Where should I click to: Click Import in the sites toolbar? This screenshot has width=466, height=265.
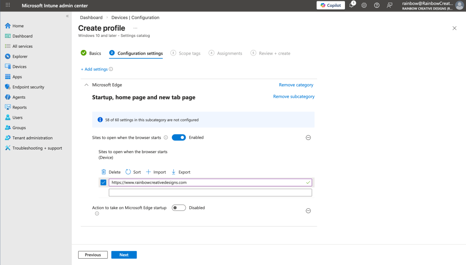pos(156,172)
